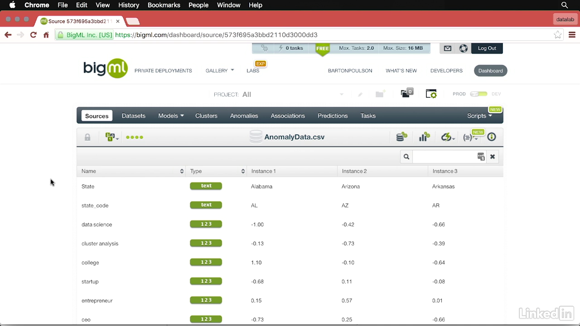This screenshot has width=580, height=326.
Task: Toggle the PROD/DEV mode switch
Action: [478, 94]
